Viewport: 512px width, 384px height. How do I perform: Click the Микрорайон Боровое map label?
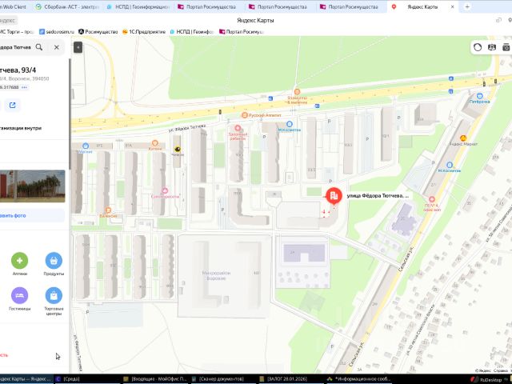[x=216, y=275]
